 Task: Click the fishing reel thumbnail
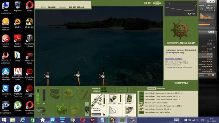click(113, 98)
